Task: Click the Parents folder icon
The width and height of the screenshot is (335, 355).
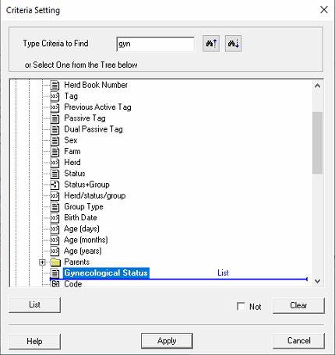Action: (55, 262)
